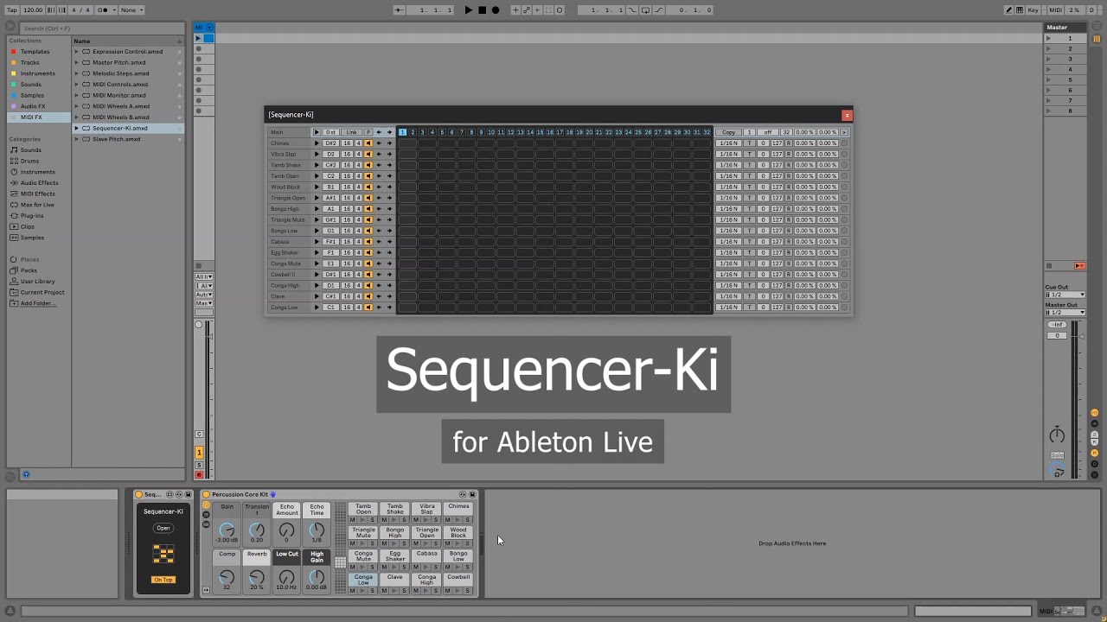Click Copy button in sequencer header
Viewport: 1107px width, 622px height.
pos(729,132)
